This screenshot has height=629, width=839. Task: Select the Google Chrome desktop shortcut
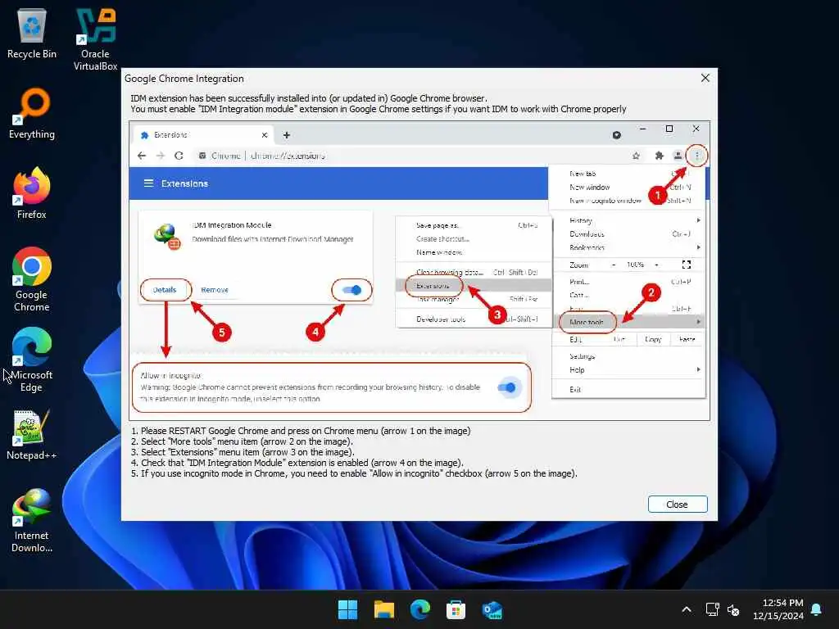[32, 279]
